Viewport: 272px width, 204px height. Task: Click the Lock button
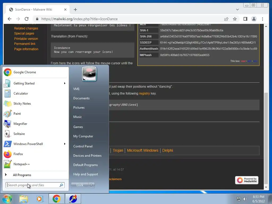[x=80, y=185]
